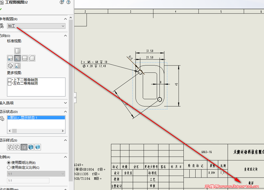This screenshot has height=190, width=264.
Task: Click the 1:1 custom scale input field
Action: 28,181
